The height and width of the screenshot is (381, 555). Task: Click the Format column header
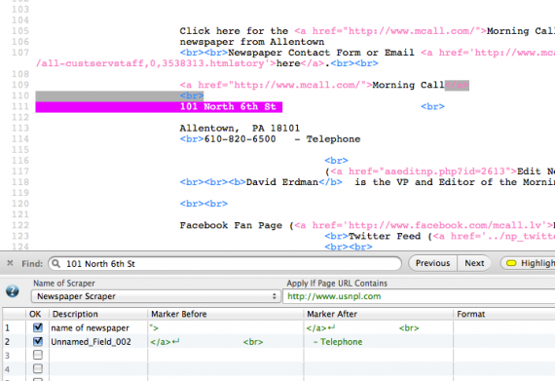click(504, 314)
